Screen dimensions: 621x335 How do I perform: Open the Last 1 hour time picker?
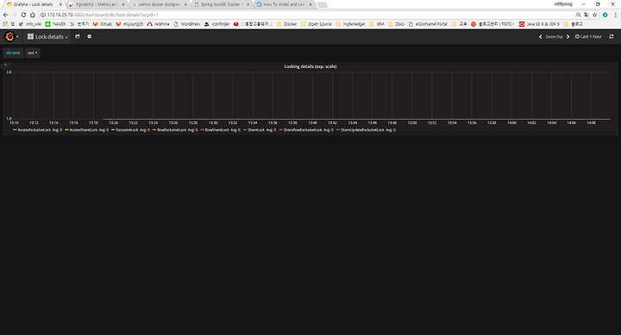point(588,36)
